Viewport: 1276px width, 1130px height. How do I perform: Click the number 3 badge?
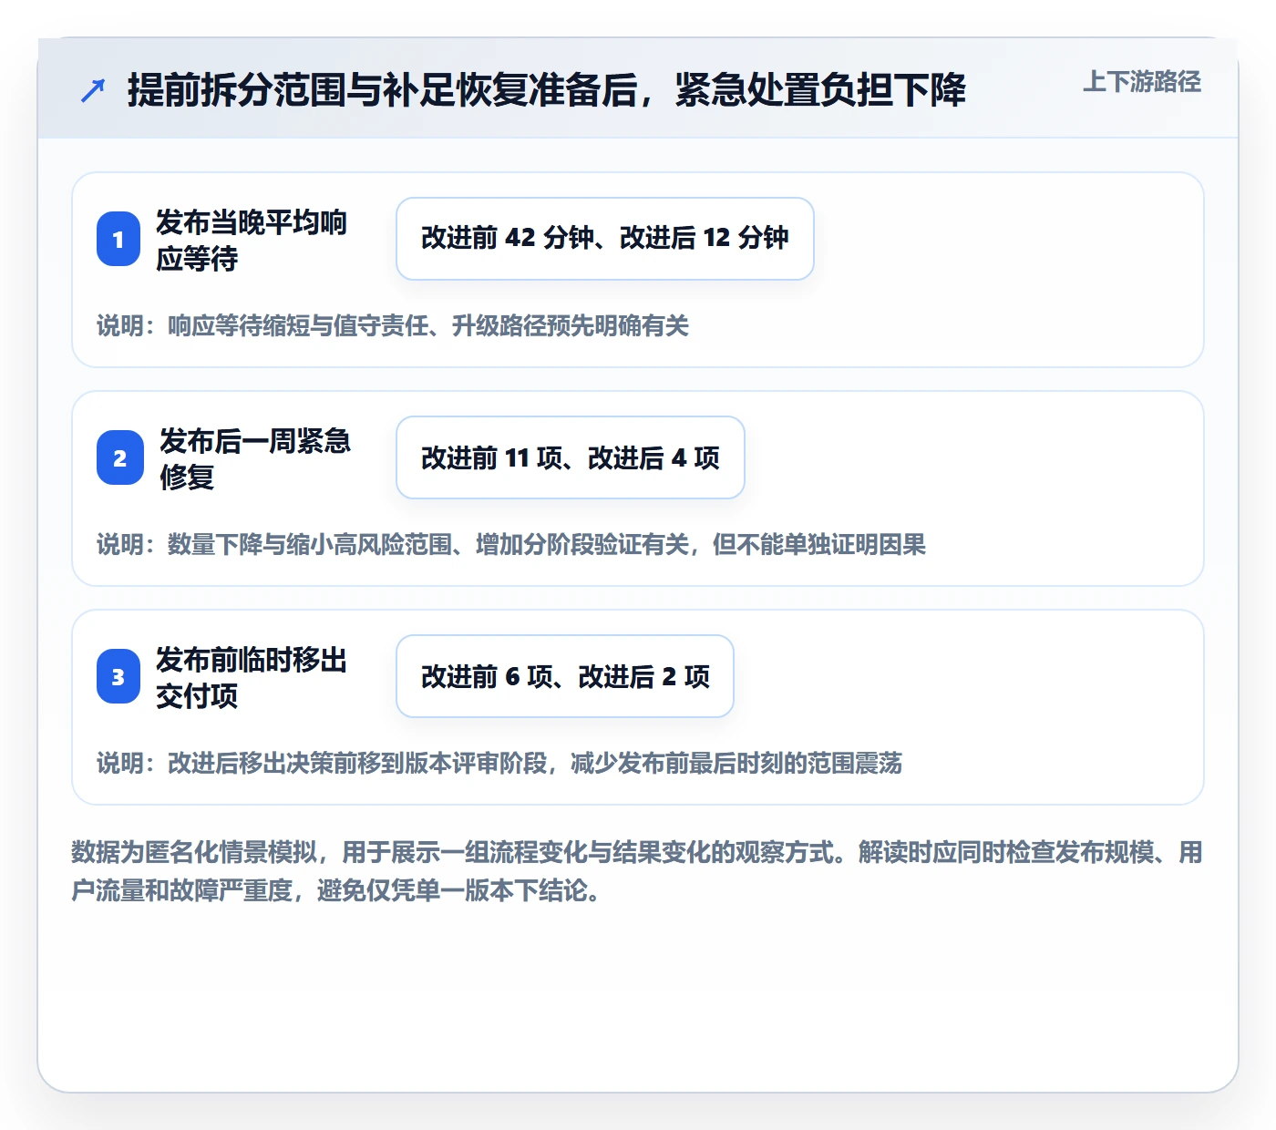click(118, 676)
